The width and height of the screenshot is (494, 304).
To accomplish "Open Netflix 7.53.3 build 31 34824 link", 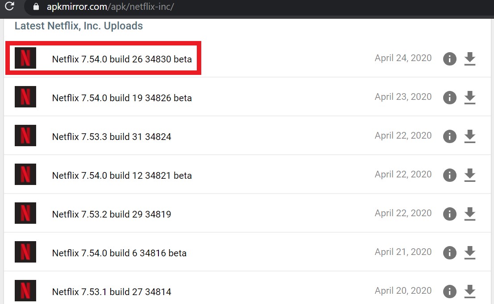I will 112,136.
